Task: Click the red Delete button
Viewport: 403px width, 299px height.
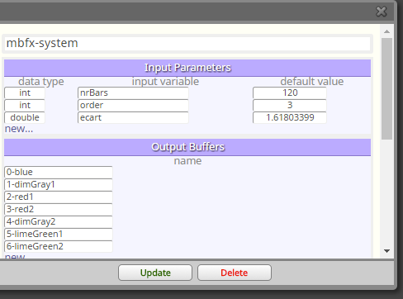Action: [235, 273]
